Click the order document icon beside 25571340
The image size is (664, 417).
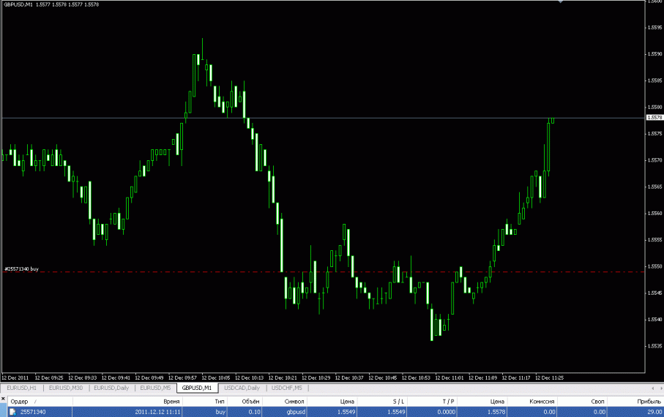click(12, 412)
